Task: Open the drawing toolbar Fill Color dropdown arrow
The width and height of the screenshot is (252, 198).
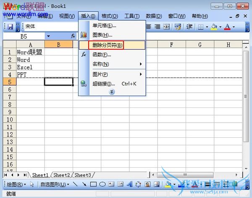Action: tap(174, 184)
